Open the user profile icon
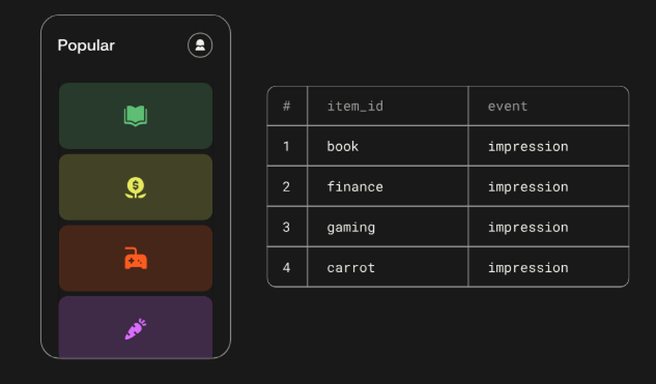Image resolution: width=656 pixels, height=384 pixels. coord(200,45)
